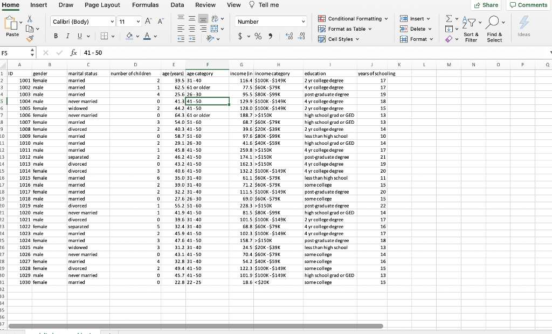Open Conditional Formatting

353,18
